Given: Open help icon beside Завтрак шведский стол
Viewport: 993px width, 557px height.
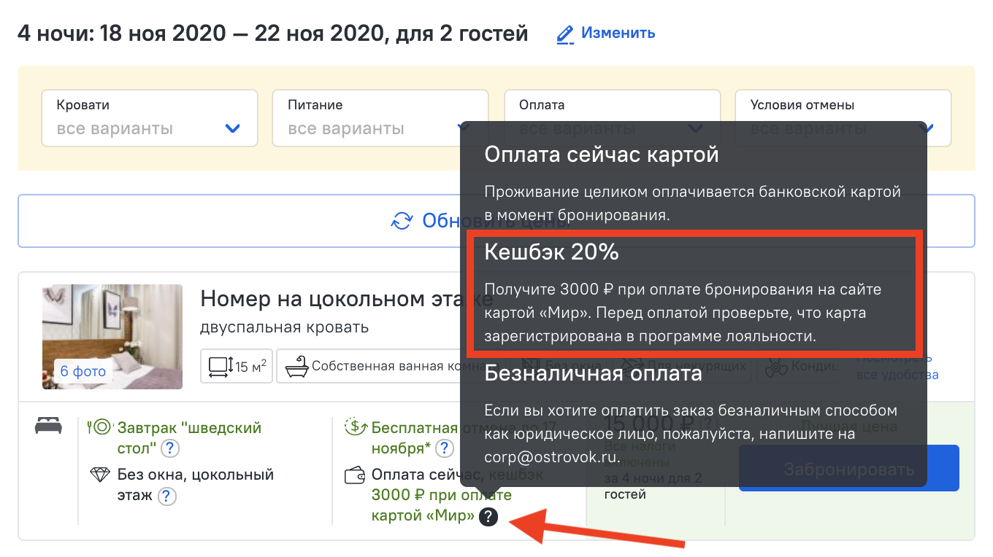Looking at the screenshot, I should tap(170, 448).
